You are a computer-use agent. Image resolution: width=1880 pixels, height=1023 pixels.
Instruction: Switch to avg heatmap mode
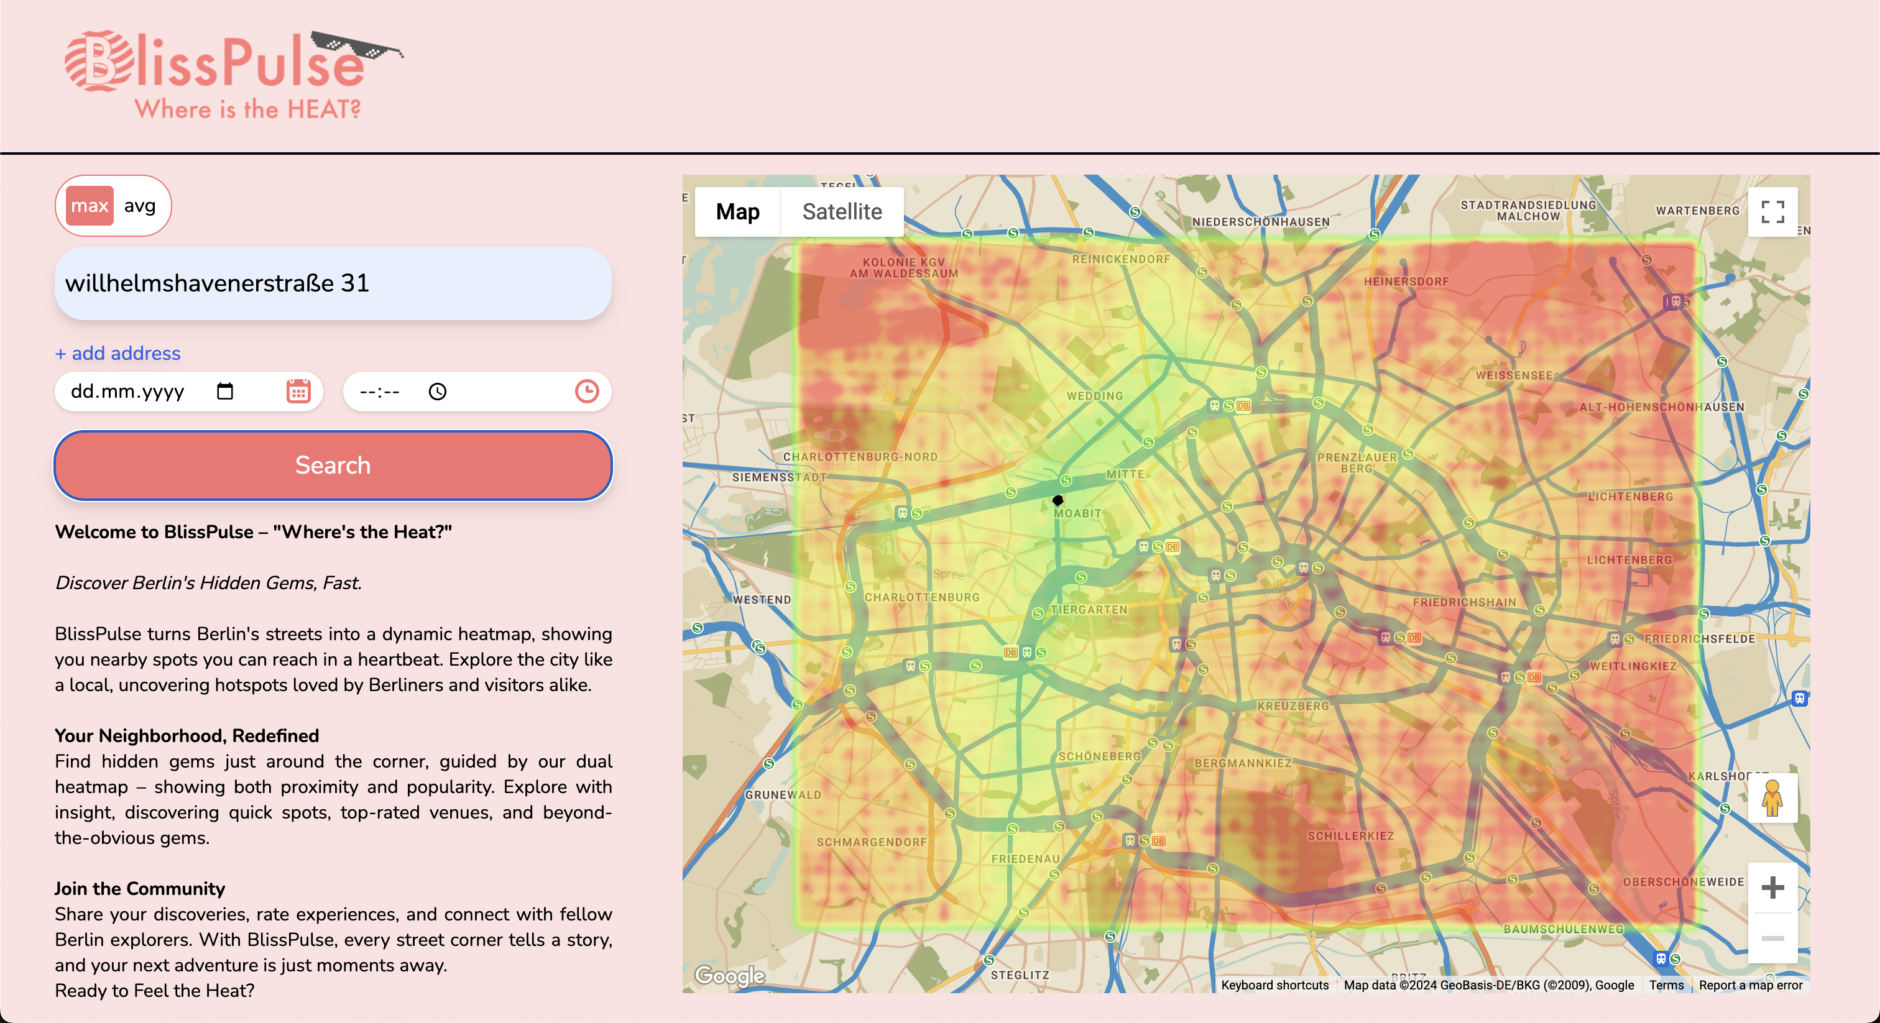pos(139,206)
